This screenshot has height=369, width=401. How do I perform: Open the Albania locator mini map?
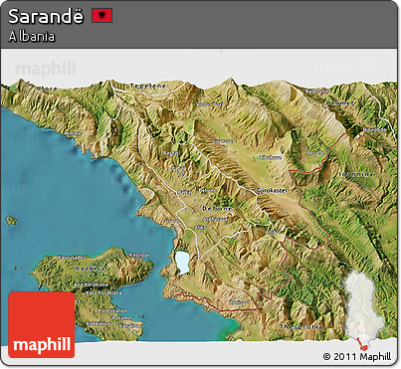(x=364, y=310)
